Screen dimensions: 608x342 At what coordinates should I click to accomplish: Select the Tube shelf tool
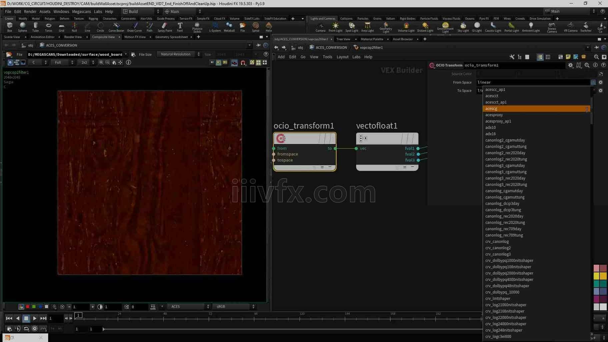click(35, 27)
